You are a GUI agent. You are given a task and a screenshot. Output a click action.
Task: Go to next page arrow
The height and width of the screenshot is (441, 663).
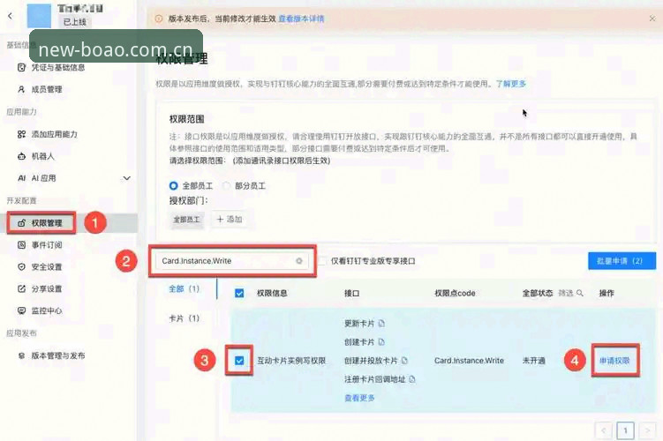(x=647, y=430)
